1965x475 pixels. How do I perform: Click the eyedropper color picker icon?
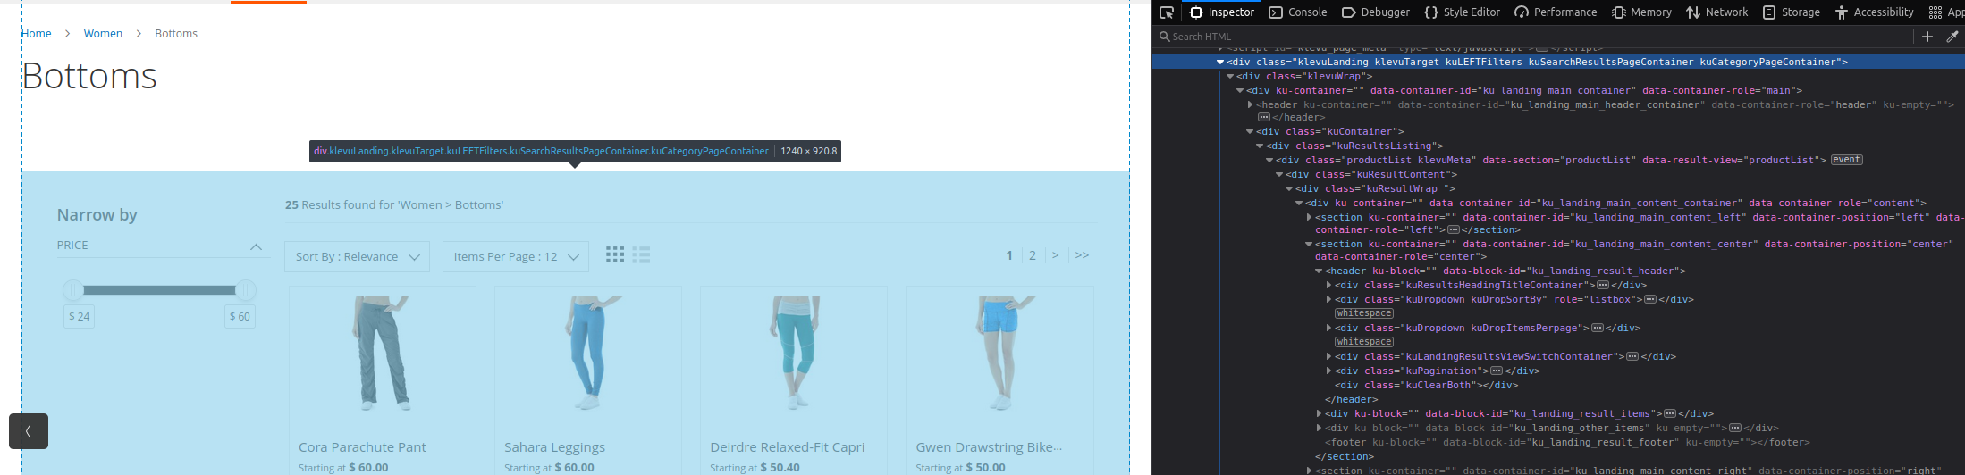[x=1952, y=37]
